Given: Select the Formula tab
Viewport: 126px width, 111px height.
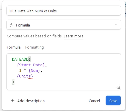Looking at the screenshot, I should click(14, 47).
